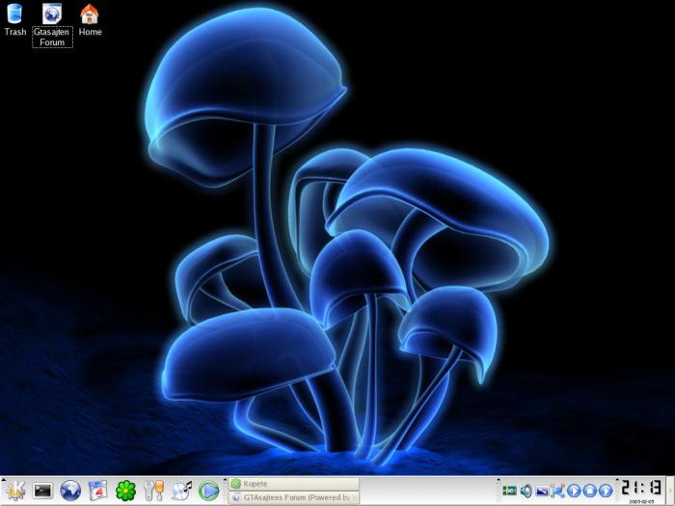The width and height of the screenshot is (675, 506).
Task: Click the display monitor tray icon
Action: [x=541, y=491]
